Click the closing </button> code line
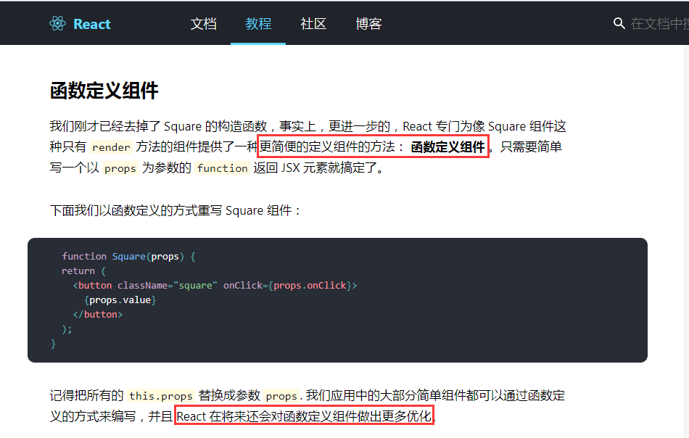Screen dimensions: 689x438 (x=98, y=315)
